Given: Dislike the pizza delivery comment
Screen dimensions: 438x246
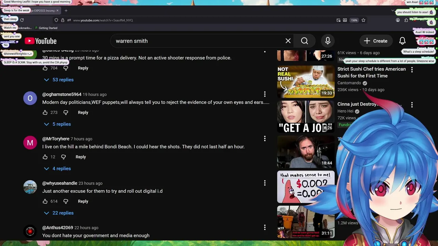Looking at the screenshot, I should [x=66, y=68].
